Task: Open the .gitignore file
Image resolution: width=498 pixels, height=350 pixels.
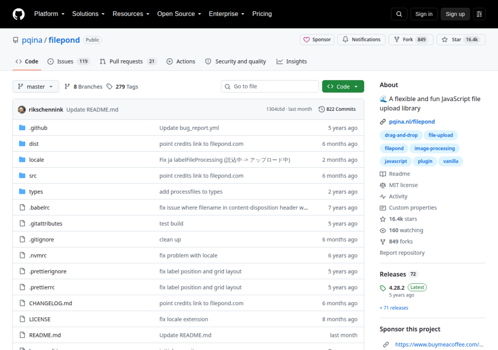Action: [x=41, y=240]
